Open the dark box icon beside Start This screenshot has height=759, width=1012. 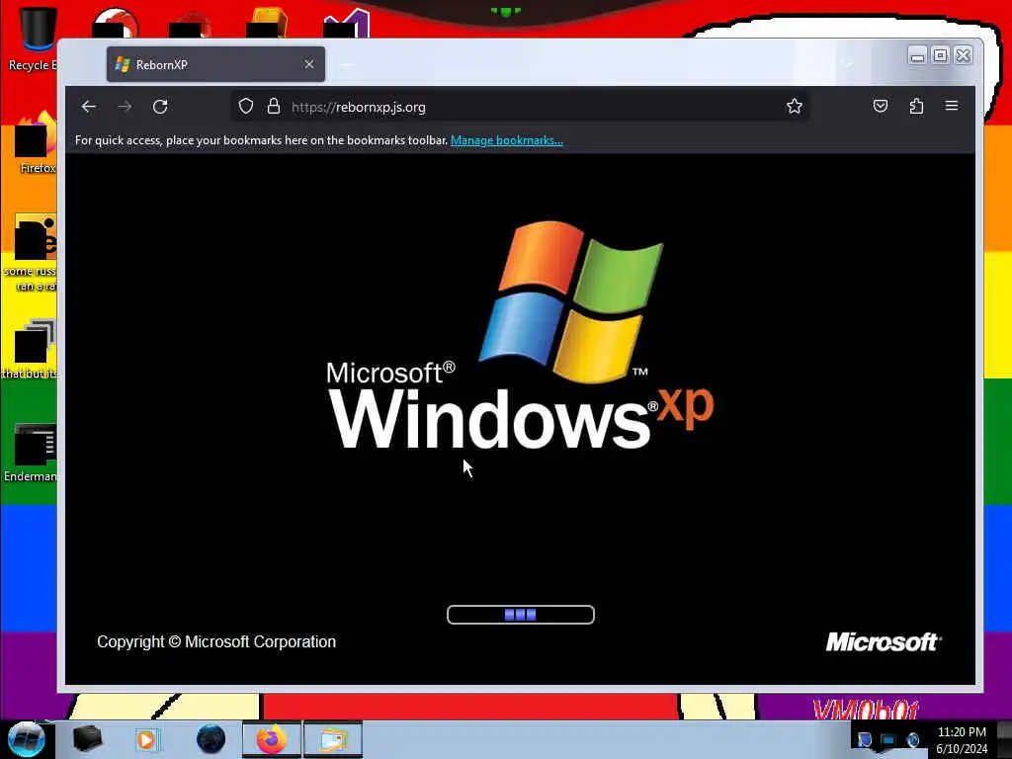pyautogui.click(x=87, y=738)
